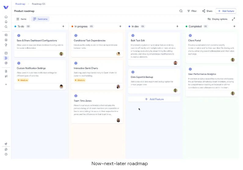Open notifications bell in sidebar

(6, 22)
